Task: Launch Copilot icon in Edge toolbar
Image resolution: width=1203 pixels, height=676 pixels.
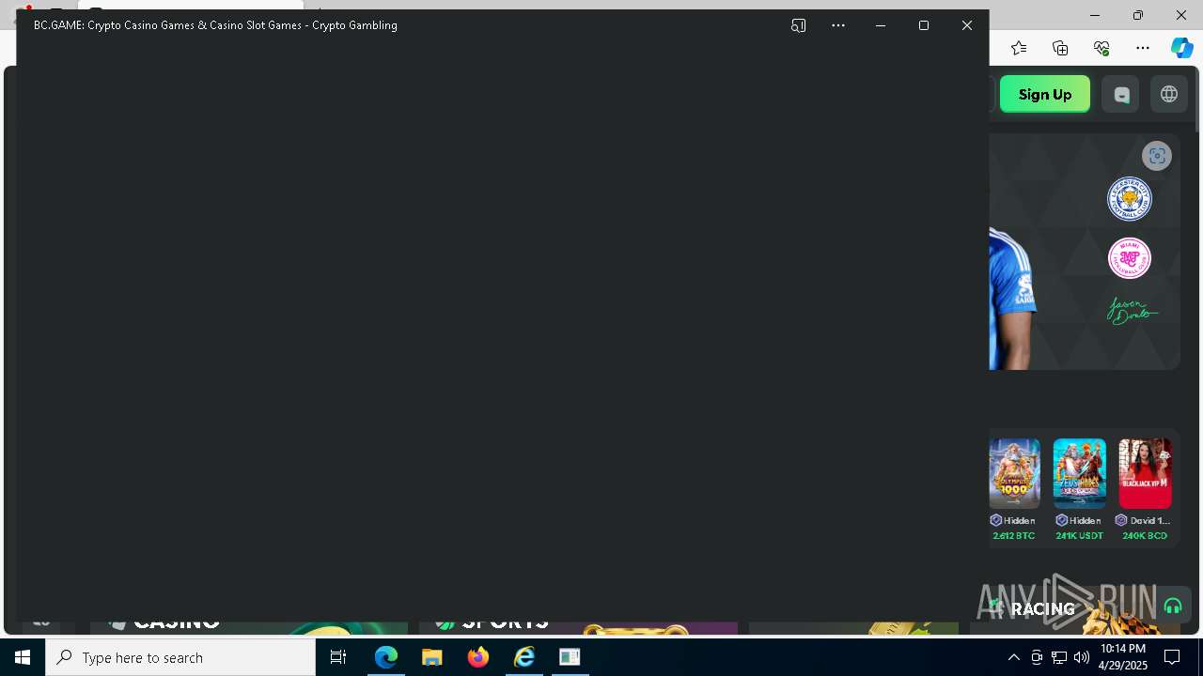Action: click(x=1181, y=48)
